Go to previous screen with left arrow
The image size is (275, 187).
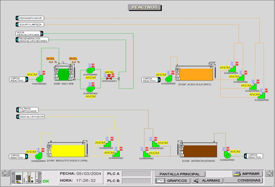[x=6, y=173]
